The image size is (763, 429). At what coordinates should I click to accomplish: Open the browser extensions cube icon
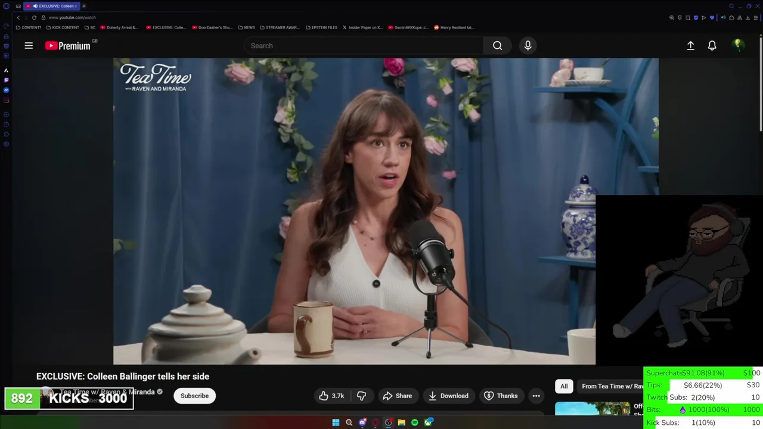(731, 18)
